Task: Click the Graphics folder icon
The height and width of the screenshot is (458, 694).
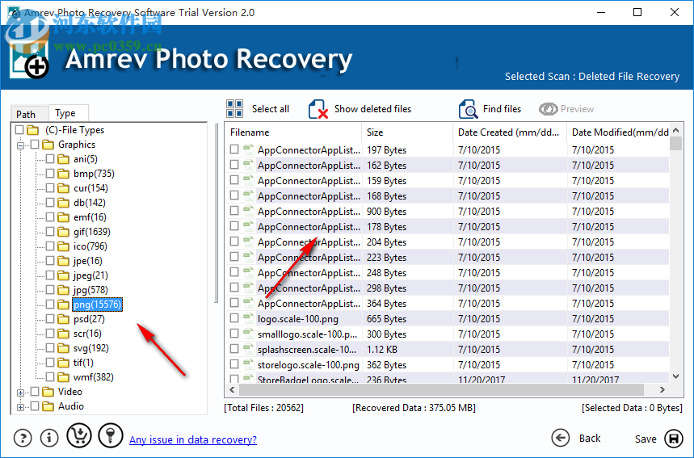Action: (x=48, y=145)
